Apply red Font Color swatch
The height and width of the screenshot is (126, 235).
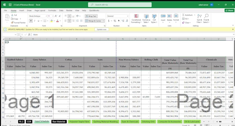[58, 21]
